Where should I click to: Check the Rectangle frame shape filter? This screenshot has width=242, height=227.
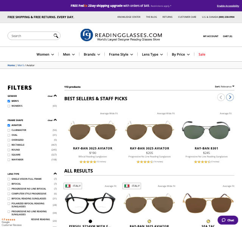(9, 145)
